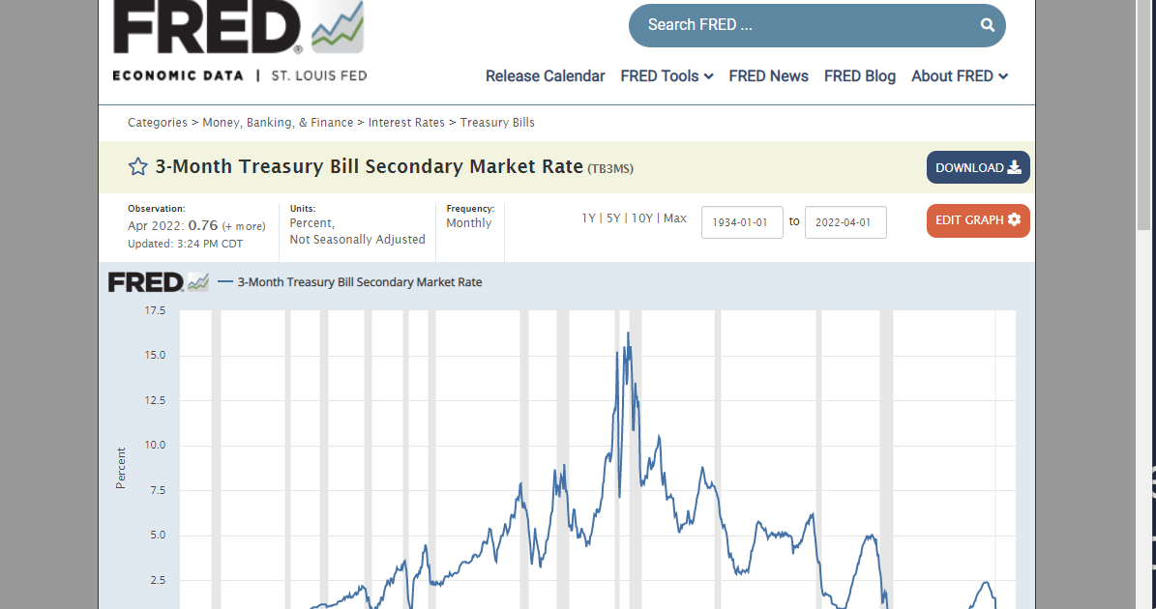Select the 1Y date range
This screenshot has width=1156, height=609.
588,217
